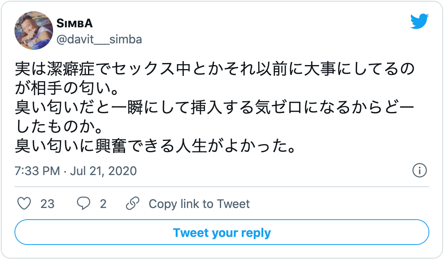This screenshot has height=261, width=447.
Task: Open the tweet info circle icon
Action: pos(419,171)
